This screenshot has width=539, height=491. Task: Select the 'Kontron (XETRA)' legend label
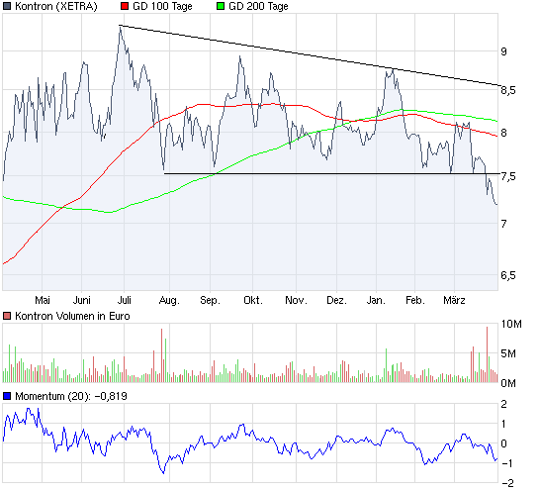pyautogui.click(x=56, y=6)
